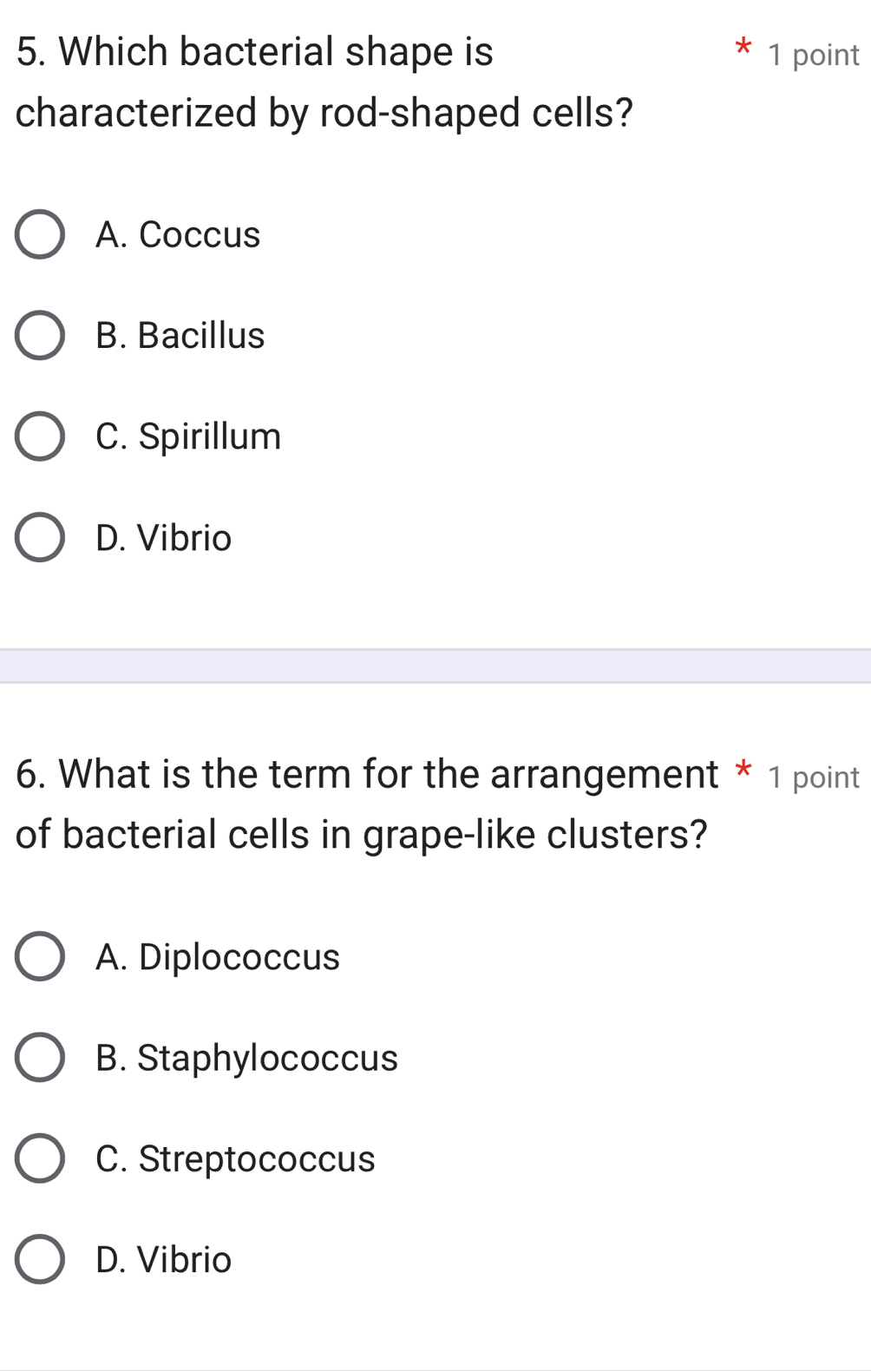Image resolution: width=871 pixels, height=1371 pixels.
Task: Select the B. Staphylococcus radio circle
Action: (40, 1058)
